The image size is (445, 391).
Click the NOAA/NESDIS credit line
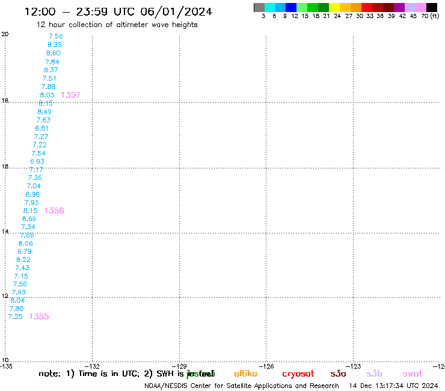(x=242, y=386)
